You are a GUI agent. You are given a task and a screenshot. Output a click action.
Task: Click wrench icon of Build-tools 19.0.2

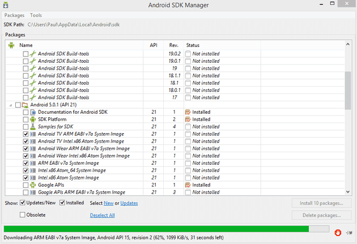point(33,54)
